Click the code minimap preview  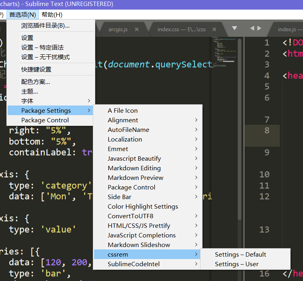point(223,52)
